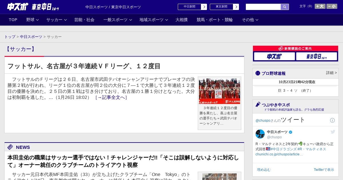
Task: Click 中日スポーツ breadcrumb link
Action: coord(31,37)
